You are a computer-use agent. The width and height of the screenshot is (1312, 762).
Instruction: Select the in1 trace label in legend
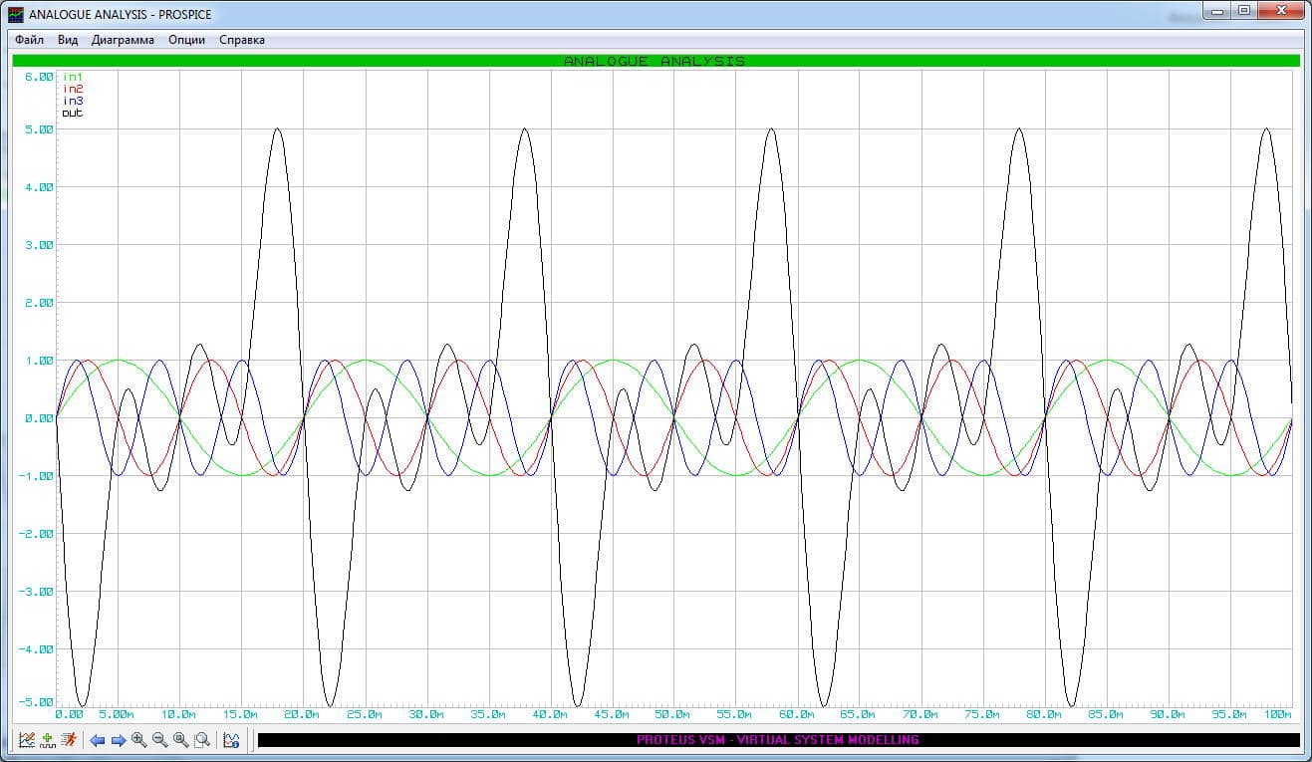(73, 77)
